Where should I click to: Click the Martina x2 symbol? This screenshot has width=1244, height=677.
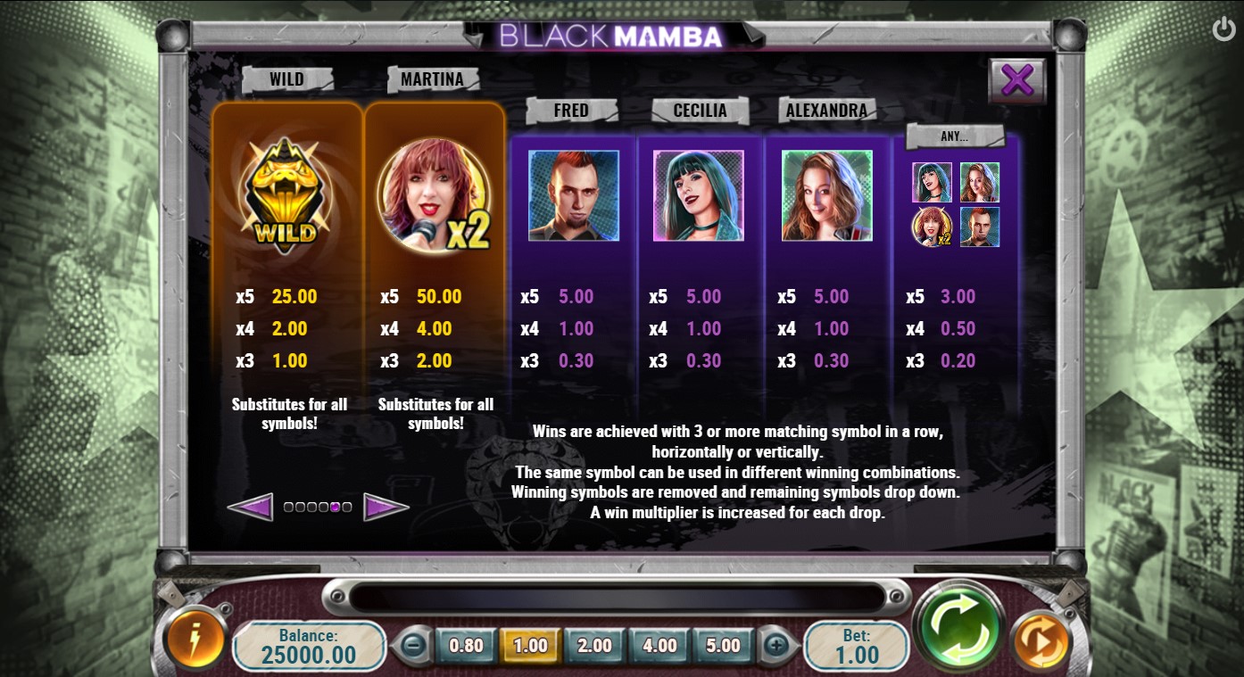[x=434, y=194]
